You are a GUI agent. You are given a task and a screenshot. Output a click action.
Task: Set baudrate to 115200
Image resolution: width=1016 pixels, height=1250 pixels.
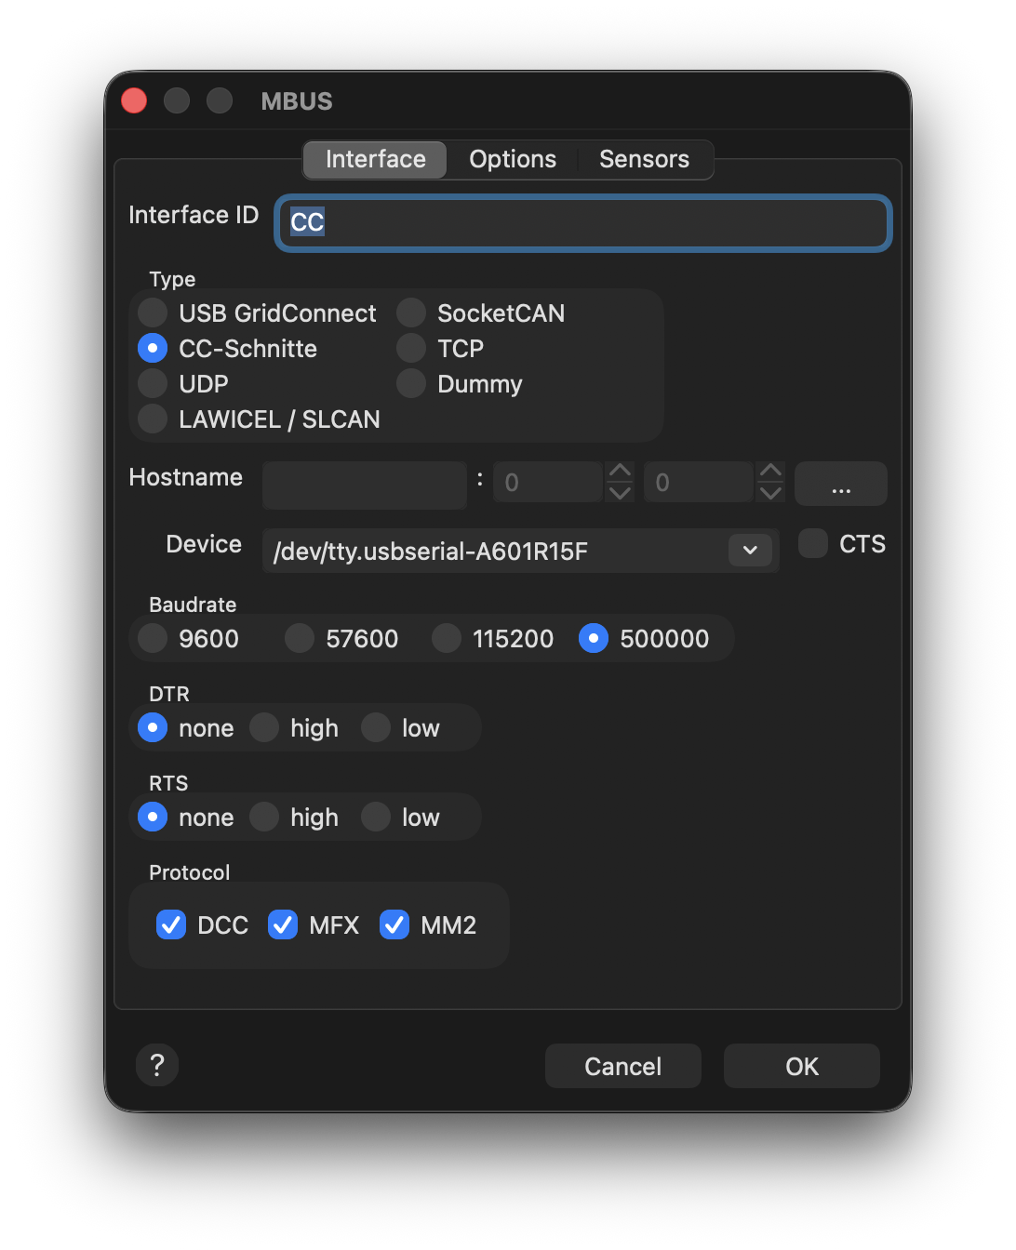pyautogui.click(x=447, y=639)
